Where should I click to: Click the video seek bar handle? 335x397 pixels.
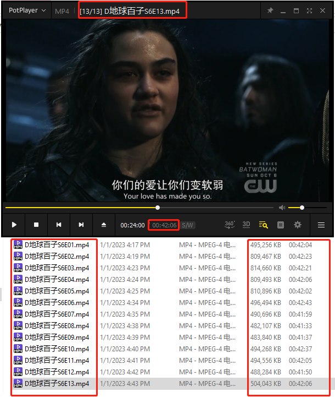pos(158,208)
